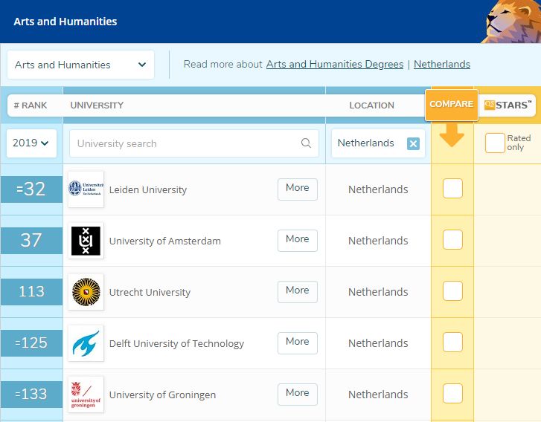Enable the Rated only checkbox
541x422 pixels.
pyautogui.click(x=495, y=143)
